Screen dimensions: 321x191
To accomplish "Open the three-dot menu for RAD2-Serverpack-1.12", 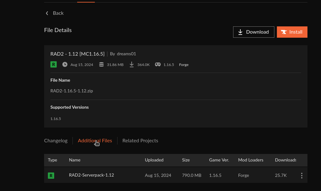I will click(301, 176).
